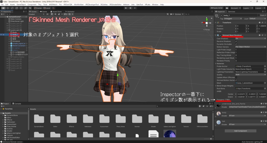
Task: Select the combined Transform tool
Action: pyautogui.click(x=26, y=8)
